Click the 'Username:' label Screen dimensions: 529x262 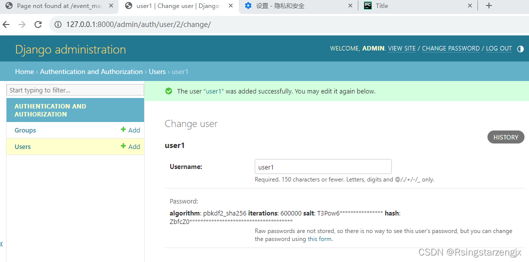tap(186, 166)
